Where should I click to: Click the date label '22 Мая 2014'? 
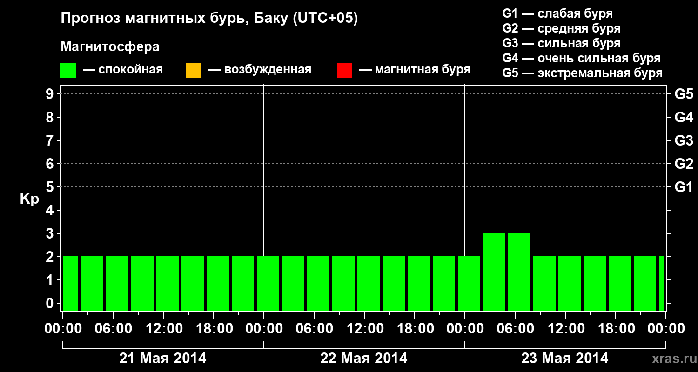(x=364, y=359)
